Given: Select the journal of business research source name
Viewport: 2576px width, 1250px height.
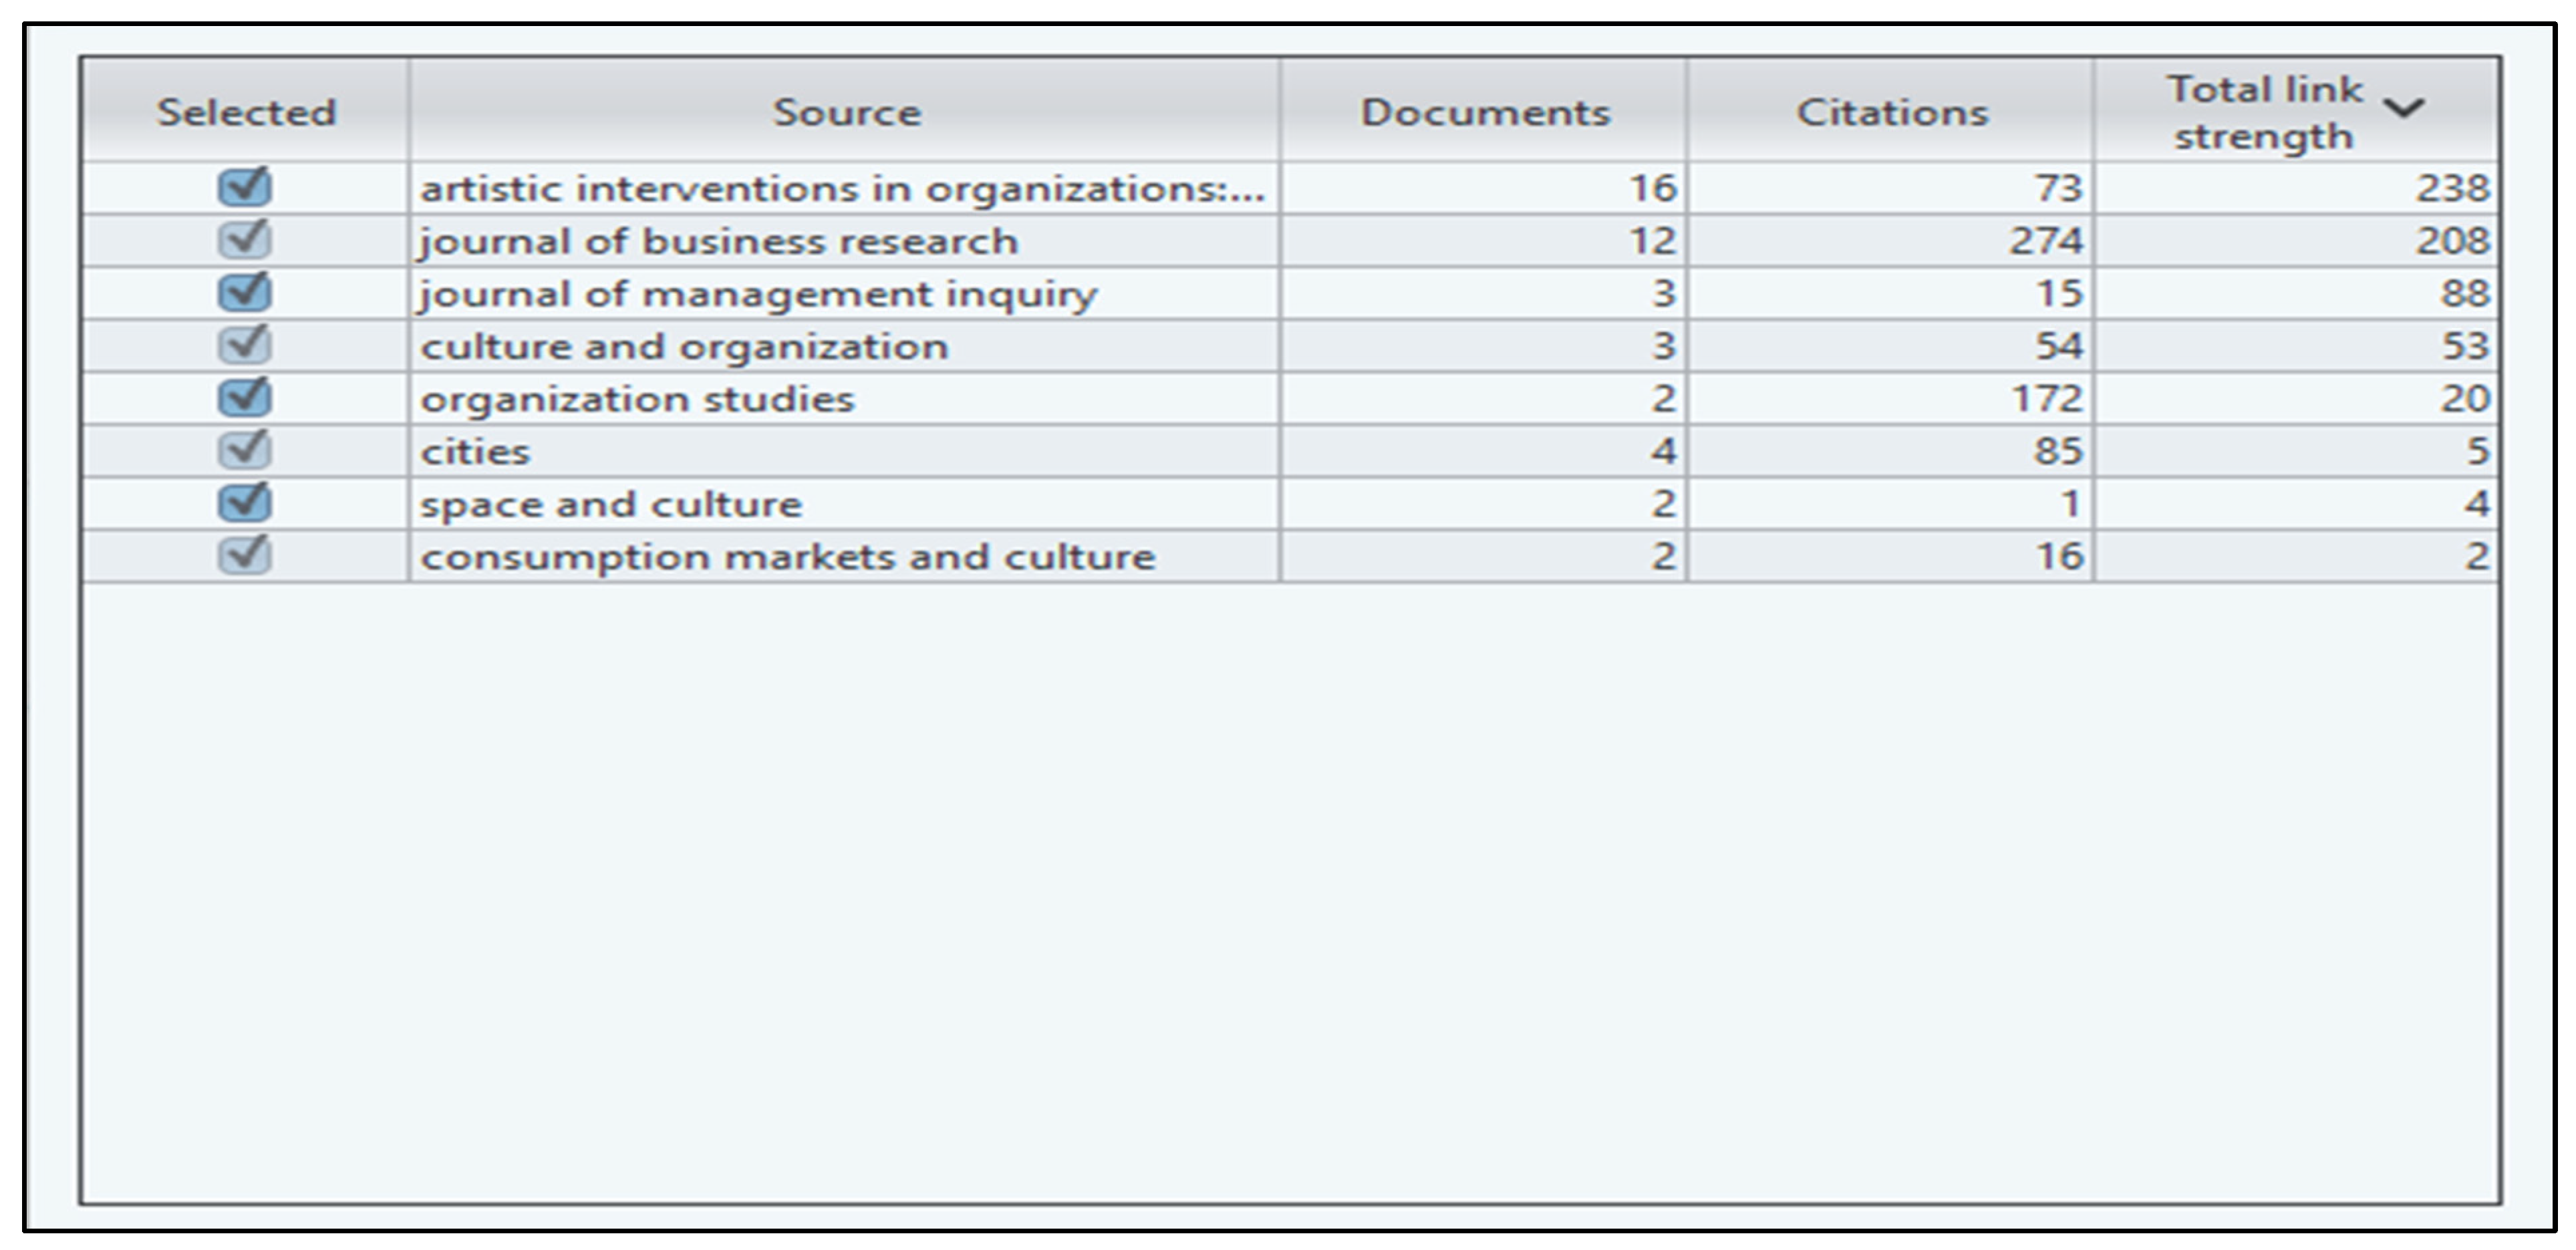Looking at the screenshot, I should pos(718,241).
